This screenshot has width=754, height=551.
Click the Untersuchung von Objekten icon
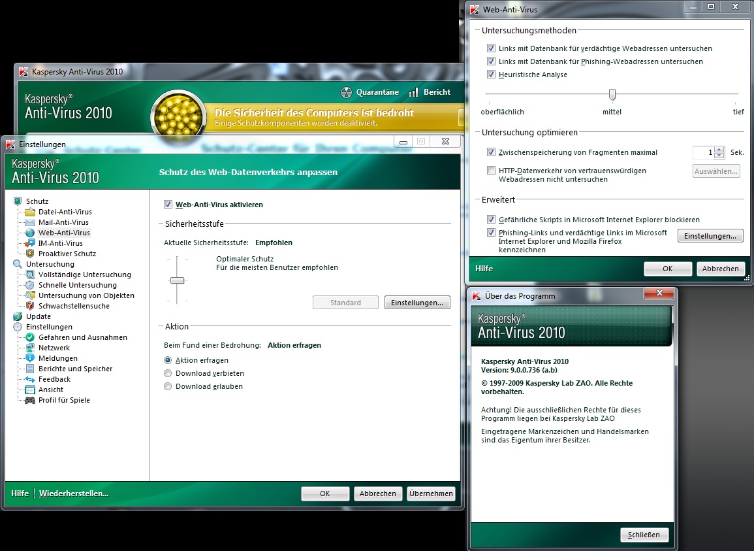[30, 295]
